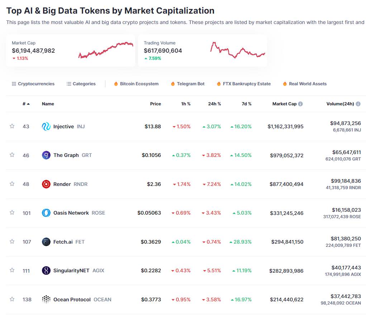Click The Graph GRT logo icon
This screenshot has height=316, width=366.
click(x=46, y=155)
